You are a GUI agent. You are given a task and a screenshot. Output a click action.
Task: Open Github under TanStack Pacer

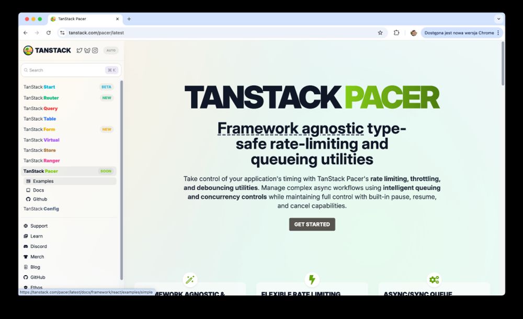point(70,199)
